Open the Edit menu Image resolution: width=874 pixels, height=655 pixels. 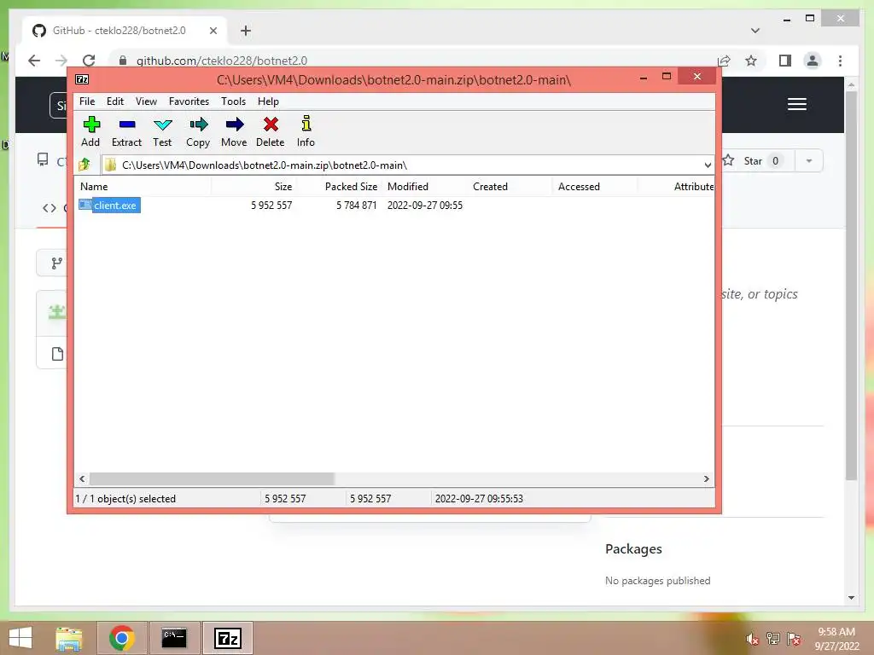coord(115,101)
